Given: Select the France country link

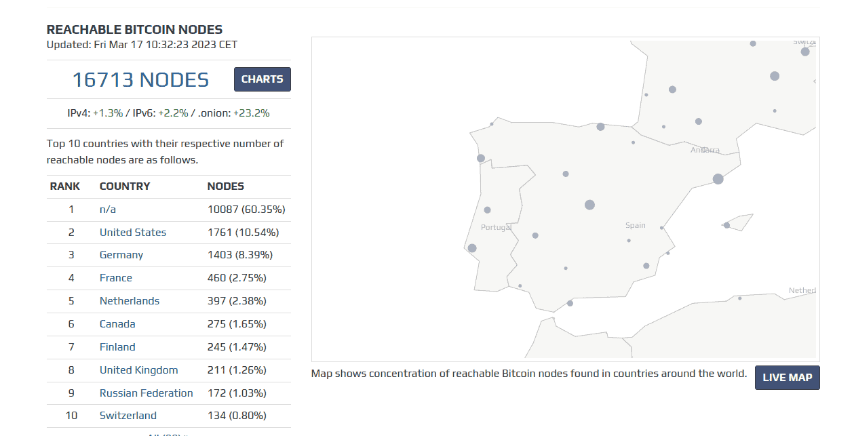Looking at the screenshot, I should (x=116, y=278).
